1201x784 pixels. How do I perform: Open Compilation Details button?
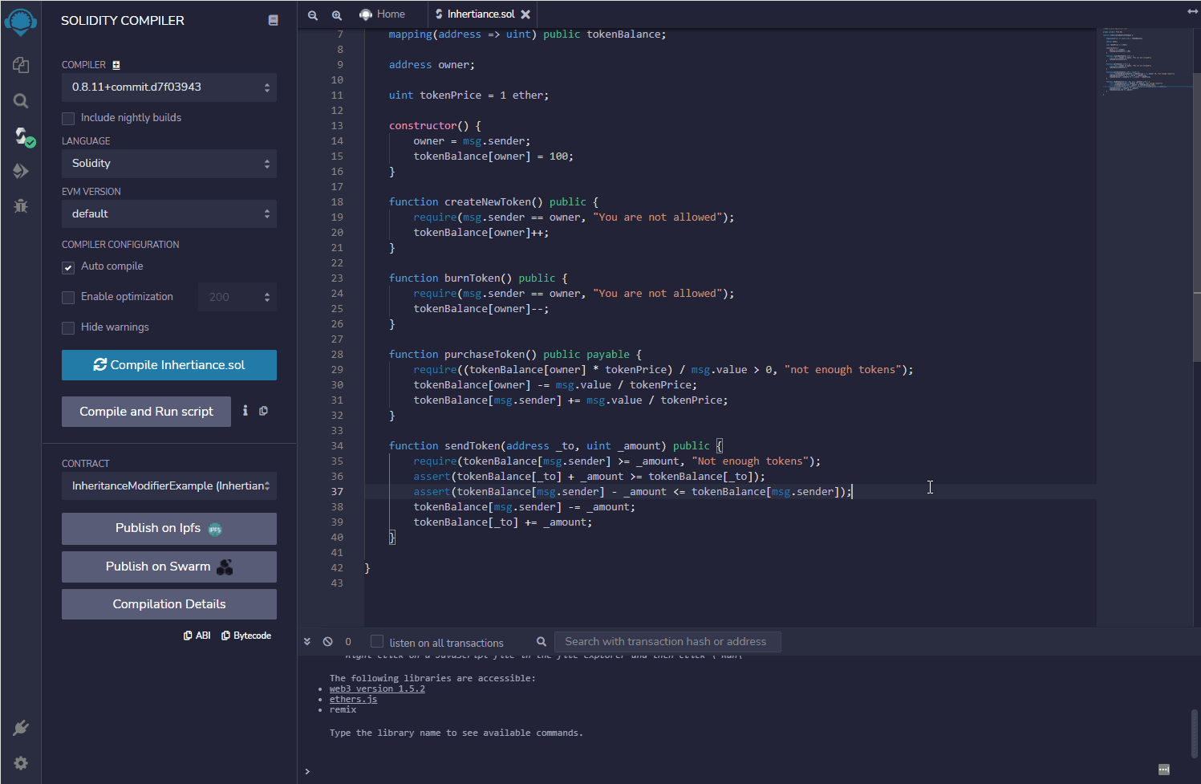coord(169,604)
